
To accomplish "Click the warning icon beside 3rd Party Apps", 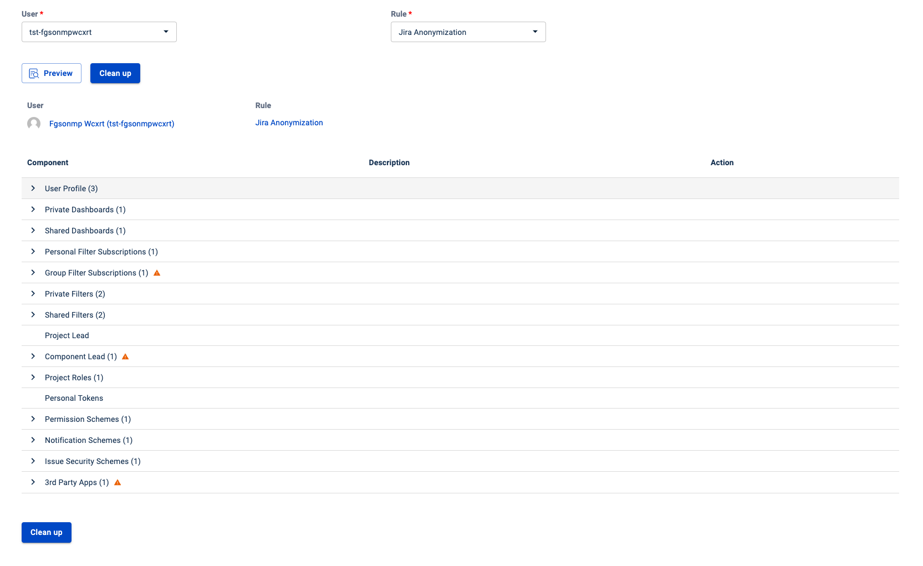I will coord(118,483).
